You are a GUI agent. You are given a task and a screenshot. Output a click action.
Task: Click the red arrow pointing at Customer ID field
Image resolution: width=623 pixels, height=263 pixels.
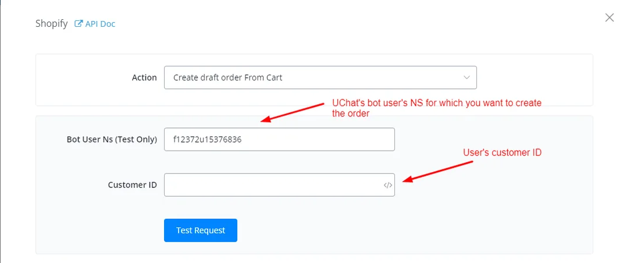[438, 172]
